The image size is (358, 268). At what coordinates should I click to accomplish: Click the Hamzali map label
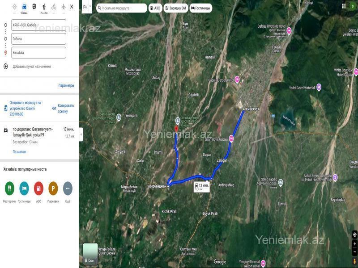click(210, 58)
